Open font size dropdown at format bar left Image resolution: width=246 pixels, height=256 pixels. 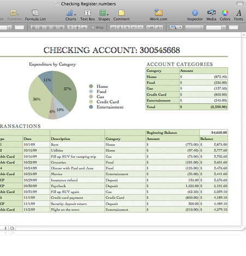coord(10,27)
